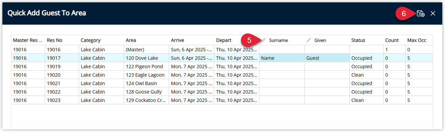Click Status 'Clean' in 129 Cockatoo row
Viewport: 445px width, 132px height.
click(x=366, y=100)
